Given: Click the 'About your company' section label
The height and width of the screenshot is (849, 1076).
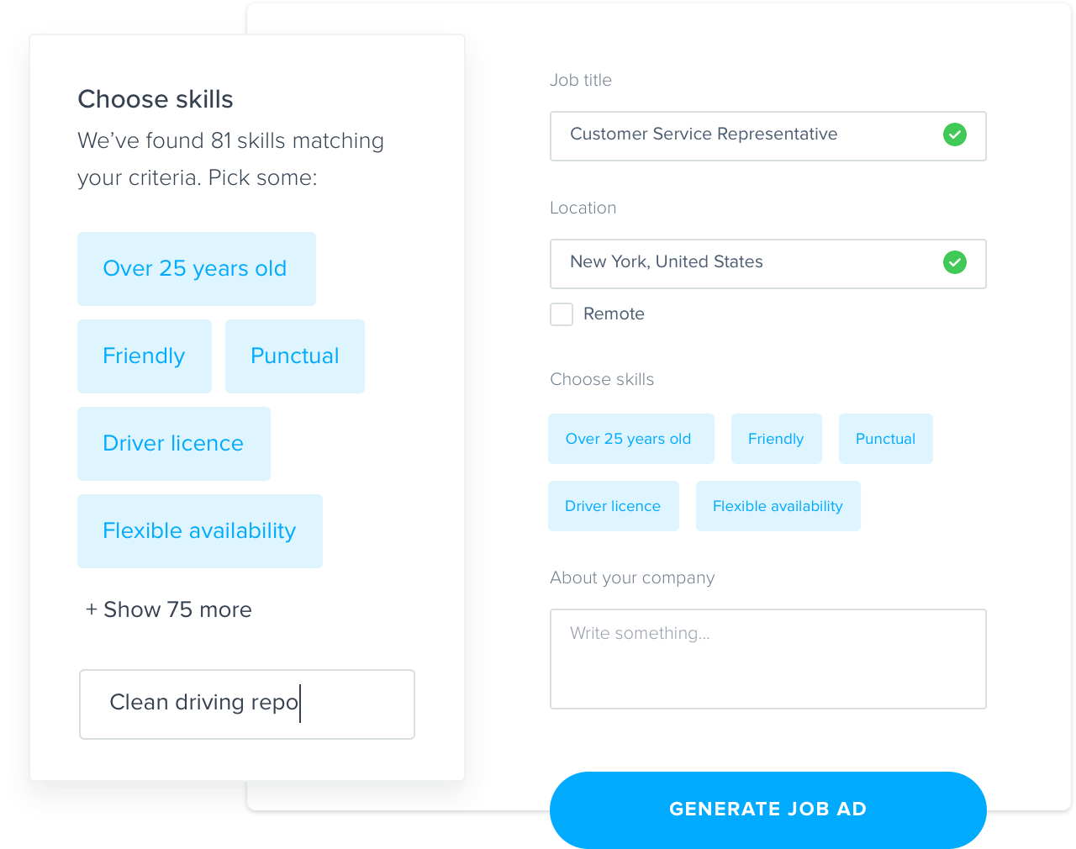Looking at the screenshot, I should pyautogui.click(x=632, y=577).
